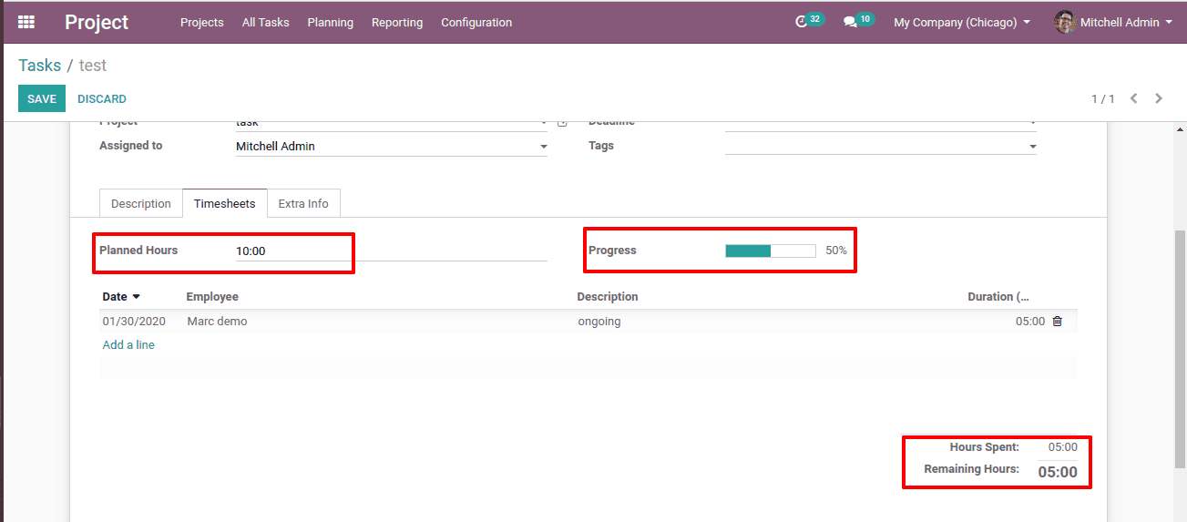Go to previous record arrow
The image size is (1187, 522).
tap(1134, 98)
